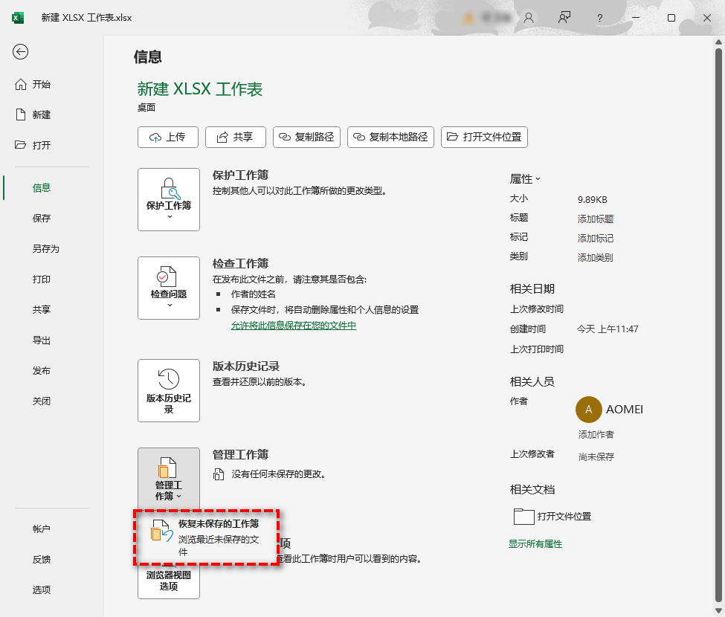This screenshot has width=725, height=617.
Task: Open the Protect Workbook (保护工作簿) button
Action: click(169, 199)
